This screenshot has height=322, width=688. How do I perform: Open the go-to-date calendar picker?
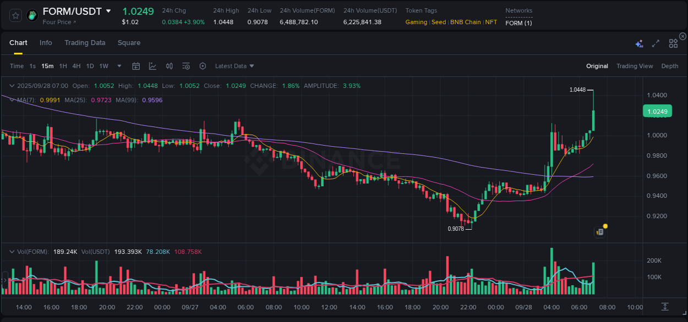(136, 65)
